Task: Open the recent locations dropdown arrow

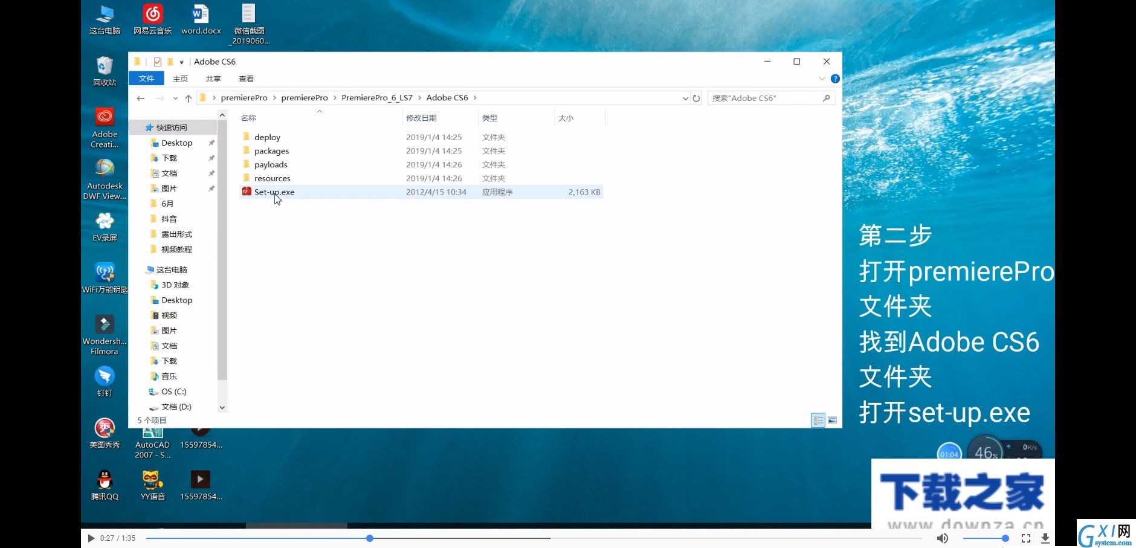Action: pyautogui.click(x=175, y=98)
